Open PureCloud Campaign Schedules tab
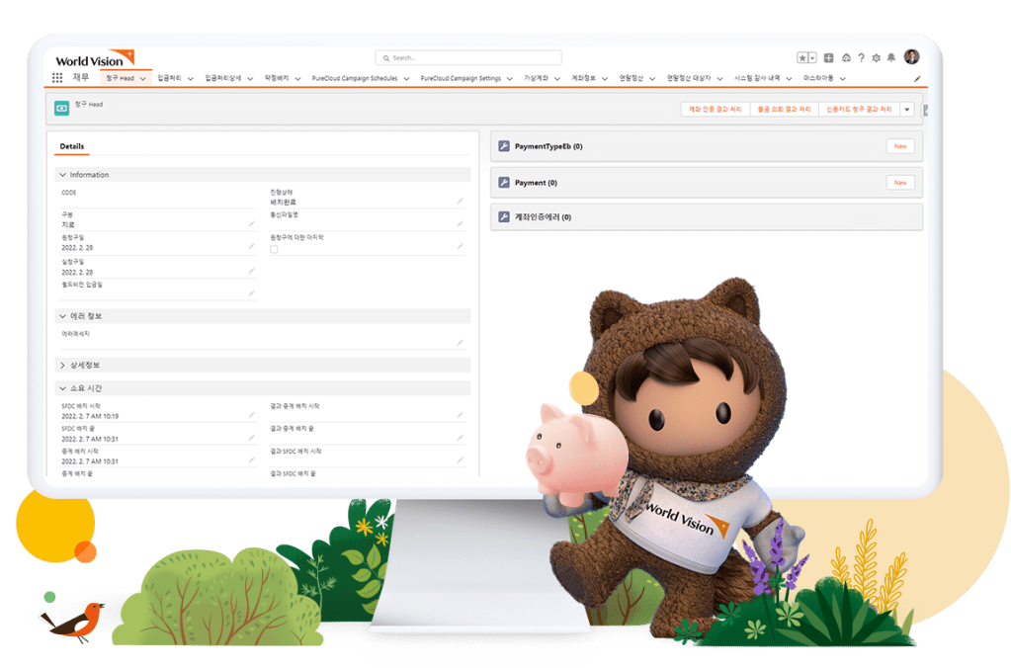The width and height of the screenshot is (1011, 668). tap(355, 78)
